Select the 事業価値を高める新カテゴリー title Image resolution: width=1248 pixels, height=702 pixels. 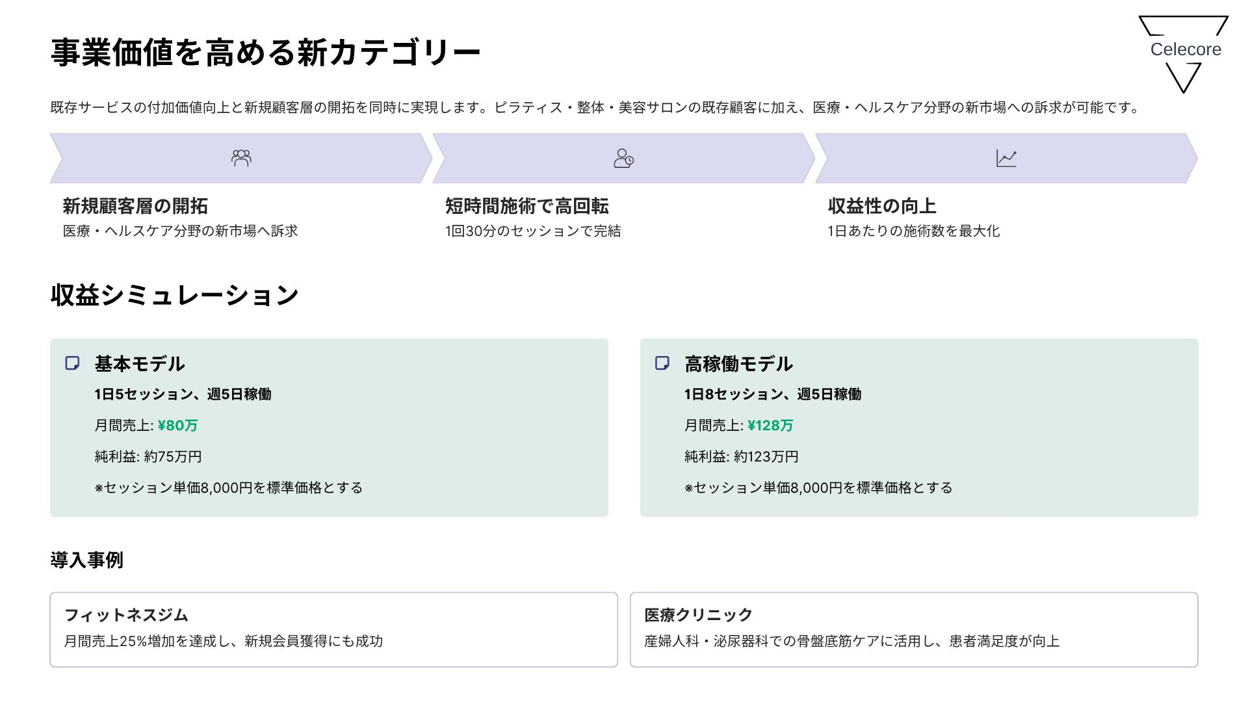click(265, 52)
